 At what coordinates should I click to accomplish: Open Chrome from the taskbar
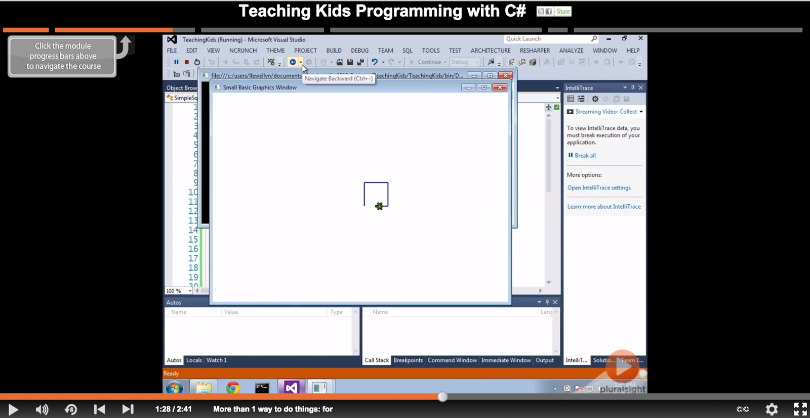(x=233, y=388)
